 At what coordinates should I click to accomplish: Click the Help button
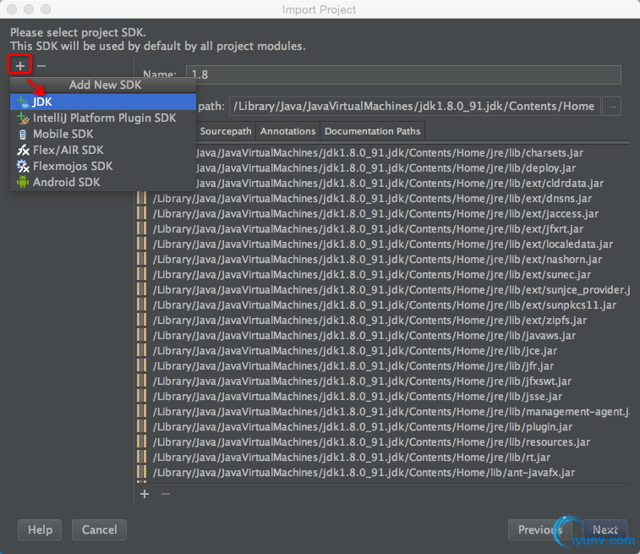40,530
